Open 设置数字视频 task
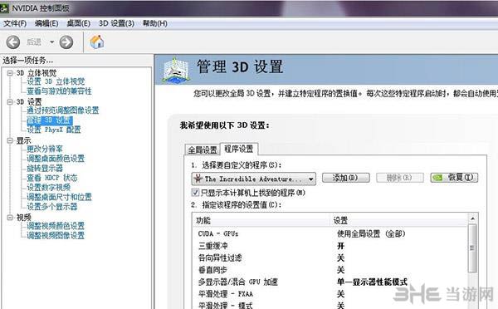 [x=48, y=187]
